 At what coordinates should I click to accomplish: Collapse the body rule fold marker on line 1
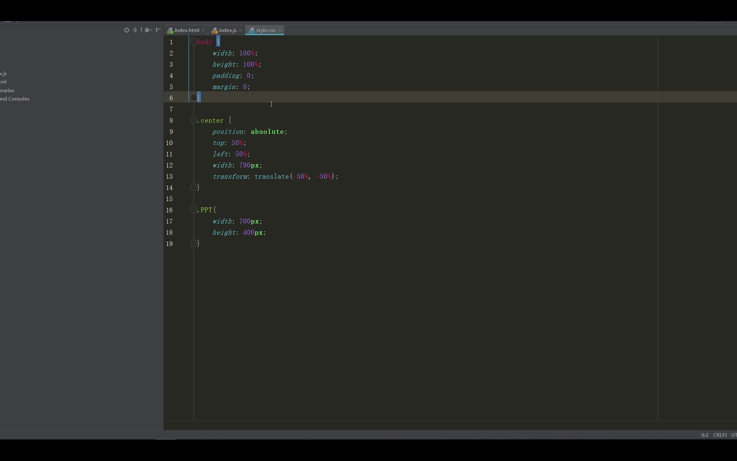pyautogui.click(x=193, y=42)
